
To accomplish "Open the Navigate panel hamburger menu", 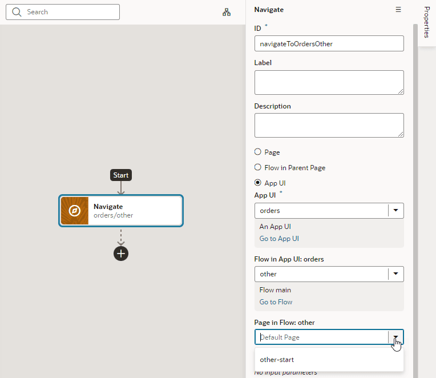I will pyautogui.click(x=398, y=10).
